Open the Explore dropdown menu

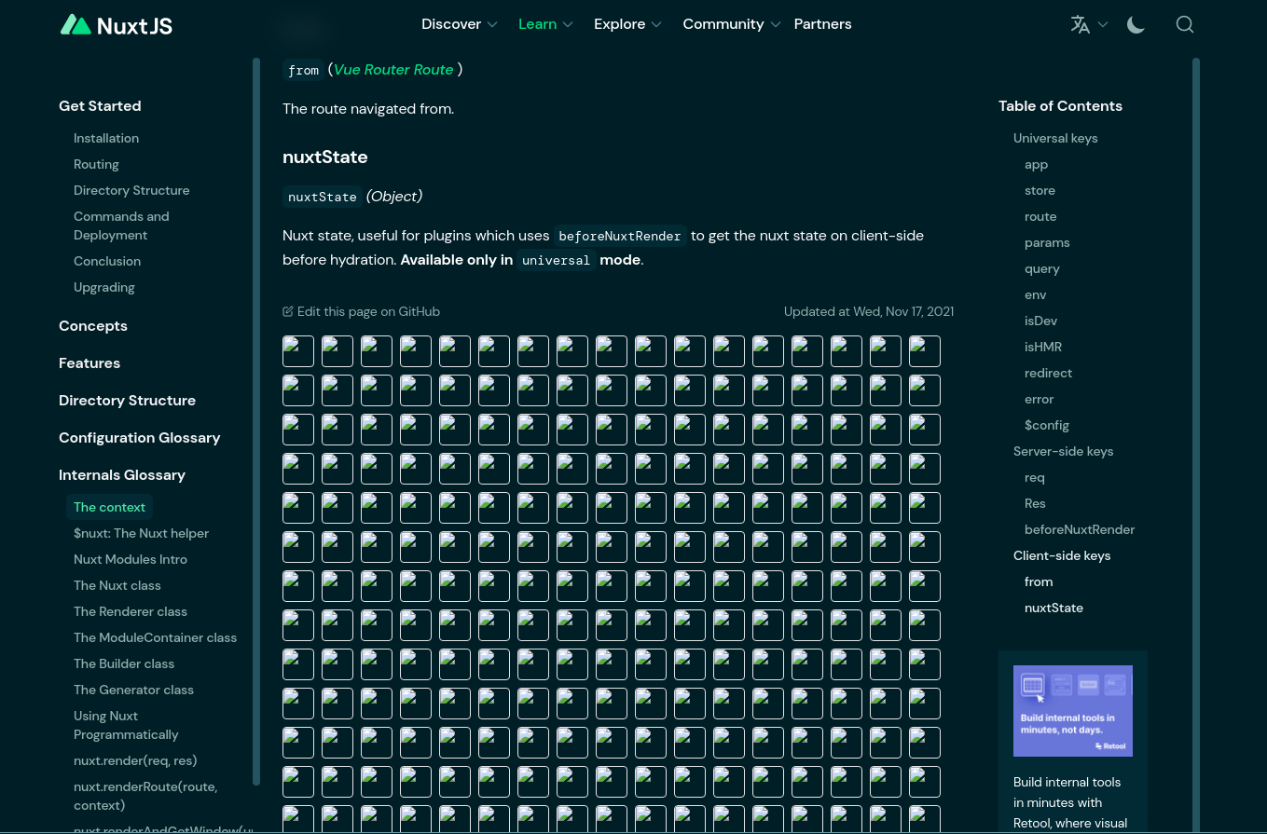click(627, 24)
